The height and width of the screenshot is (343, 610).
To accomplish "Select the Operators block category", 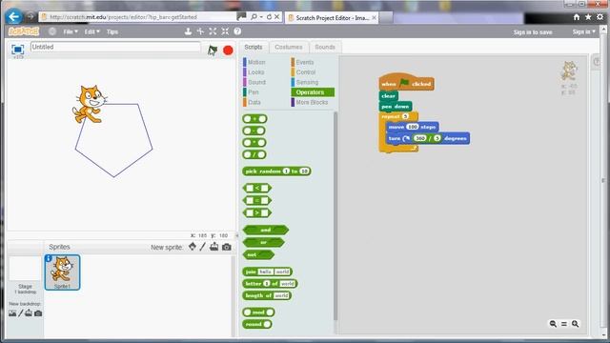I will 313,92.
